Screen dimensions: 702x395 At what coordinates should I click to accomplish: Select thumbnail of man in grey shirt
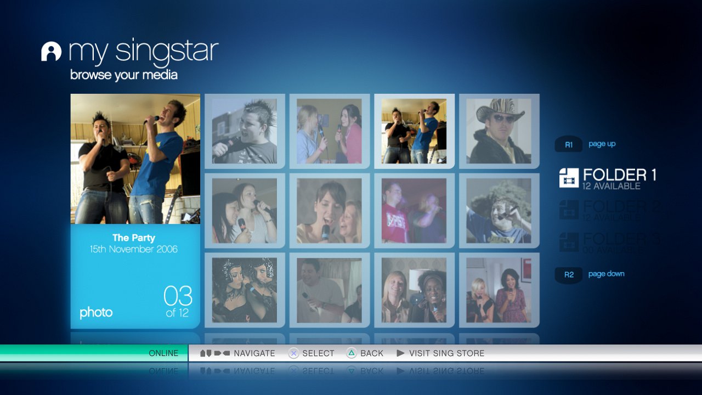[x=329, y=290]
